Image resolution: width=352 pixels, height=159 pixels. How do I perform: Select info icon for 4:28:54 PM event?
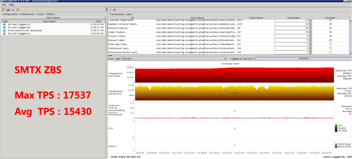(x=4, y=34)
